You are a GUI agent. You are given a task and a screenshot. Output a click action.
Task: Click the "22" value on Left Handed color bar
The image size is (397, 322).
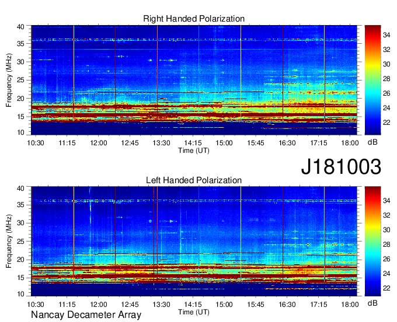coord(386,288)
